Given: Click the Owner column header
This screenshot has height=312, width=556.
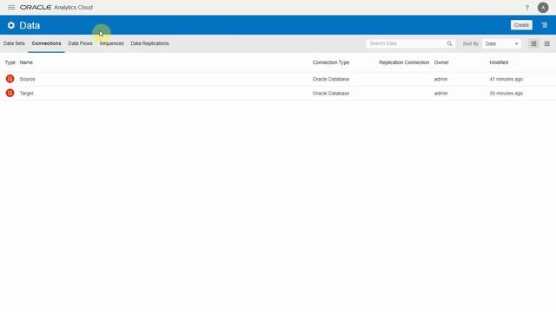Looking at the screenshot, I should pos(441,62).
